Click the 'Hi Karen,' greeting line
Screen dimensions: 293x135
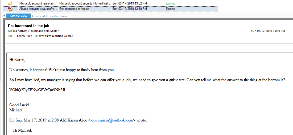point(17,60)
